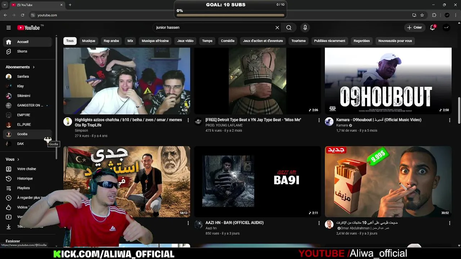Open the notifications bell
Image resolution: width=461 pixels, height=259 pixels.
pos(433,28)
